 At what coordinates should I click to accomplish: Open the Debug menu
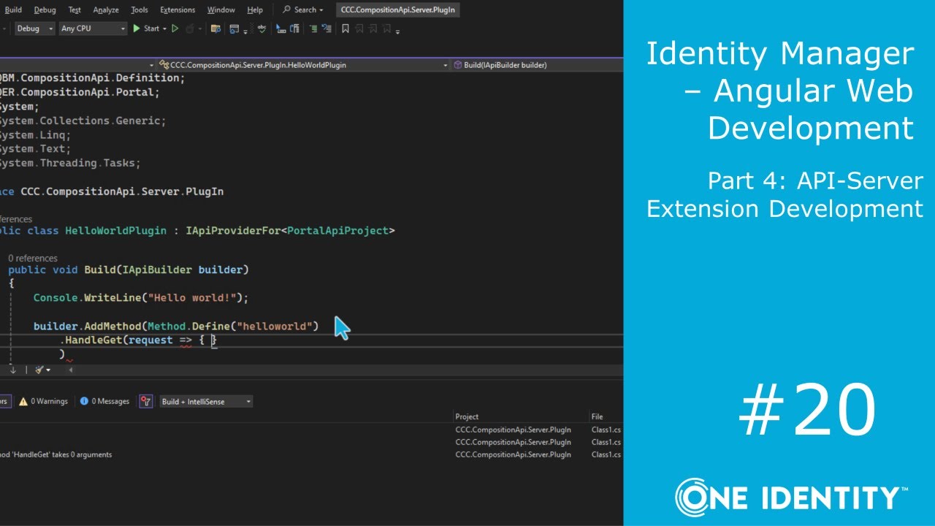click(x=45, y=9)
